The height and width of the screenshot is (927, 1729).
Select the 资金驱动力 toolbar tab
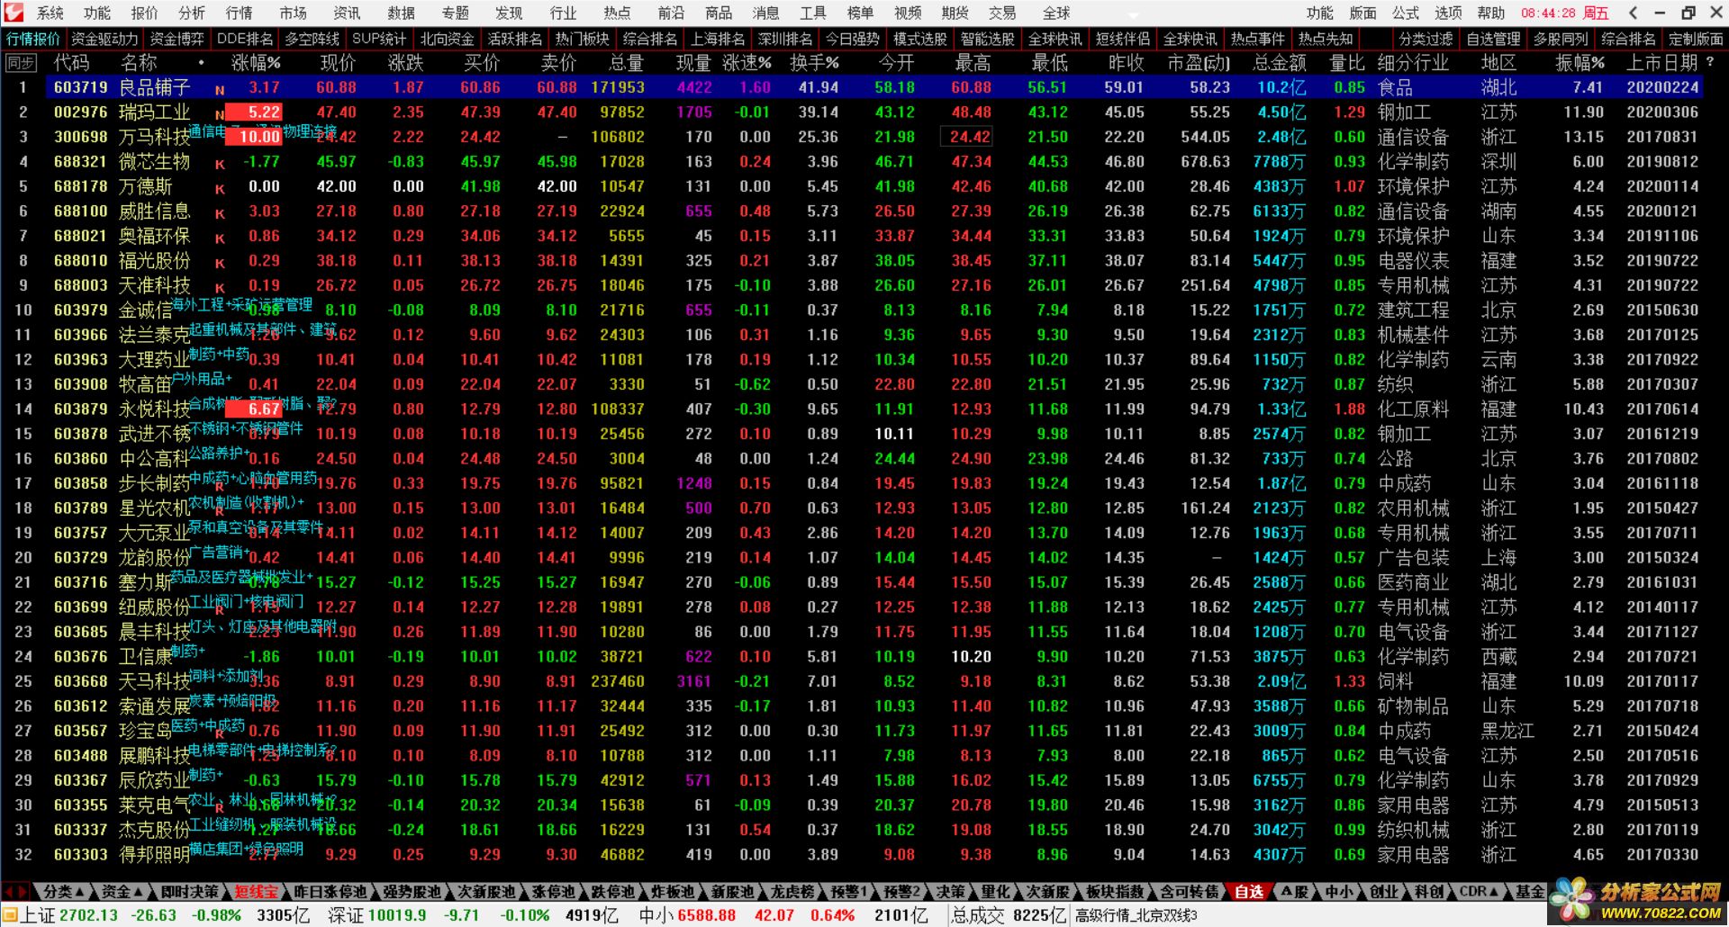(x=104, y=39)
